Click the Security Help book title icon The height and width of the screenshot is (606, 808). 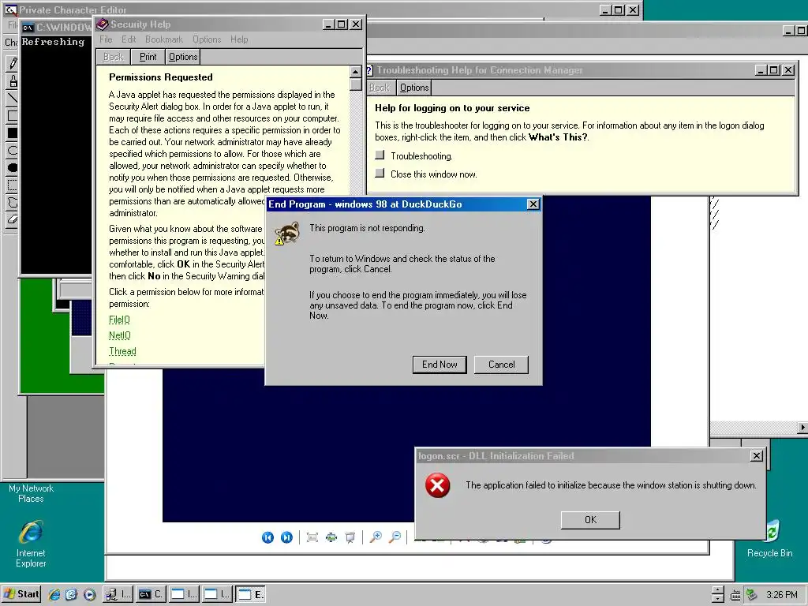point(102,24)
